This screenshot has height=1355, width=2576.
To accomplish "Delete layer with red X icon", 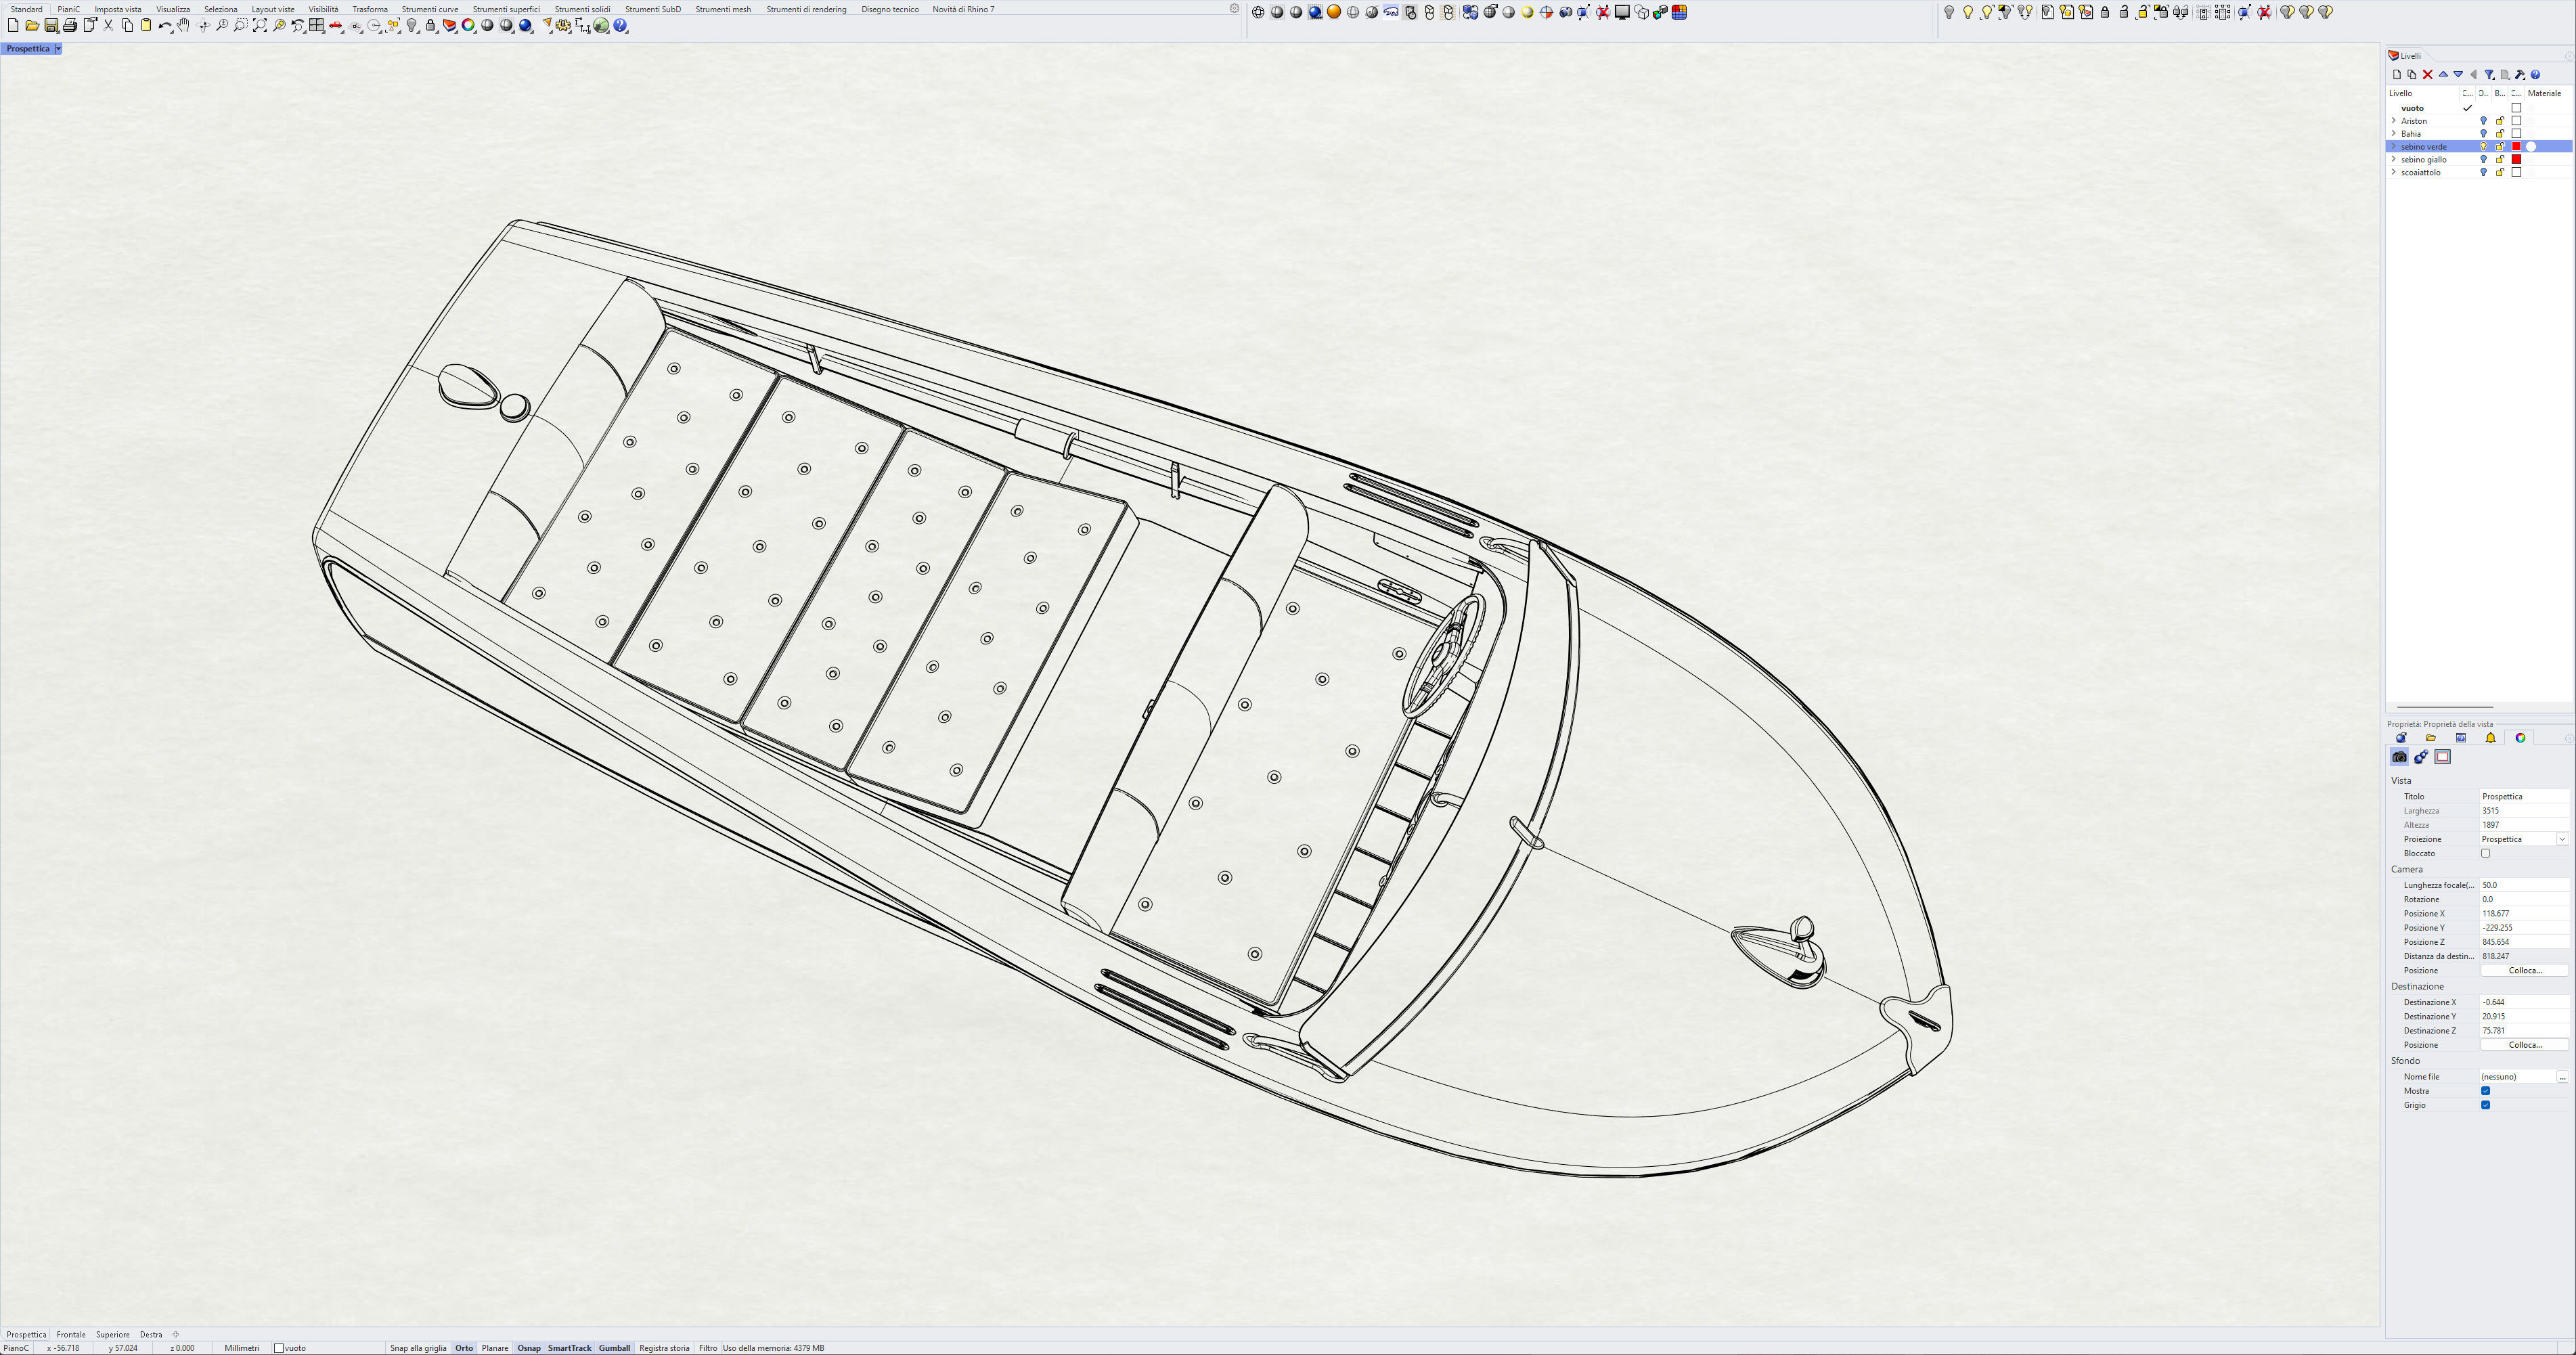I will 2427,75.
